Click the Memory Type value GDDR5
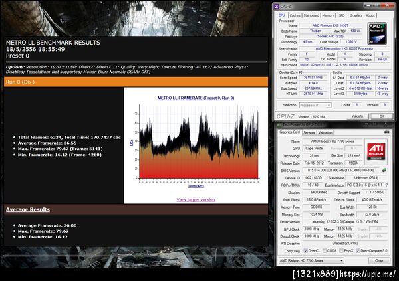Image resolution: width=399 pixels, height=281 pixels. tap(316, 207)
